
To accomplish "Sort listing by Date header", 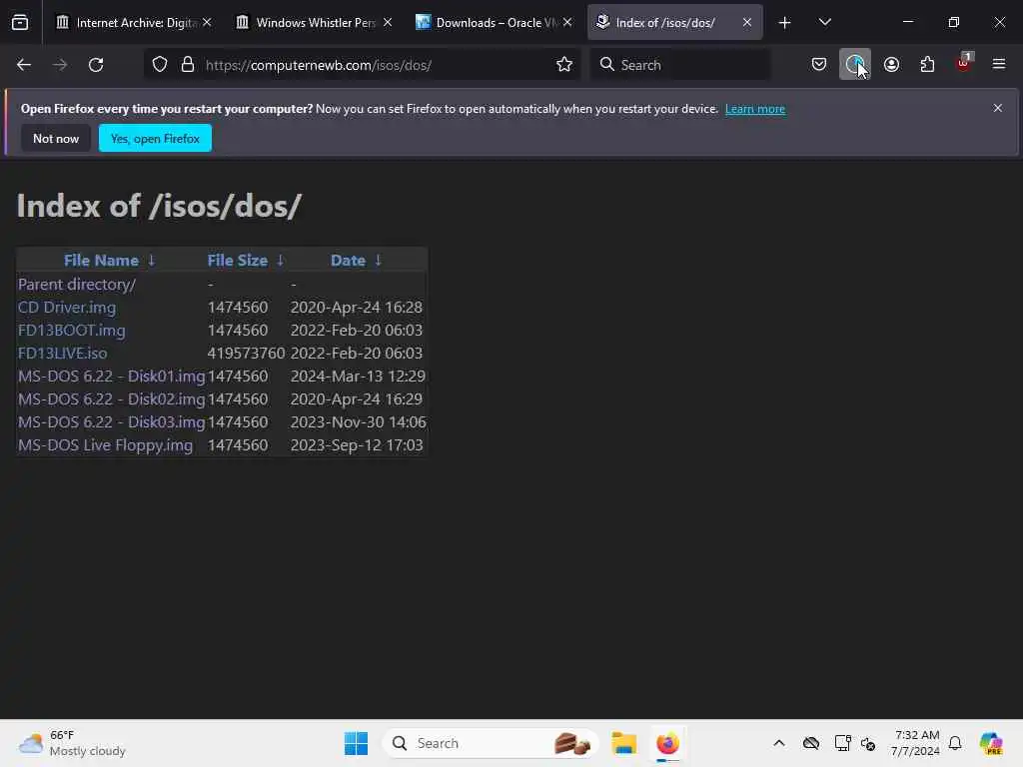I will [348, 261].
